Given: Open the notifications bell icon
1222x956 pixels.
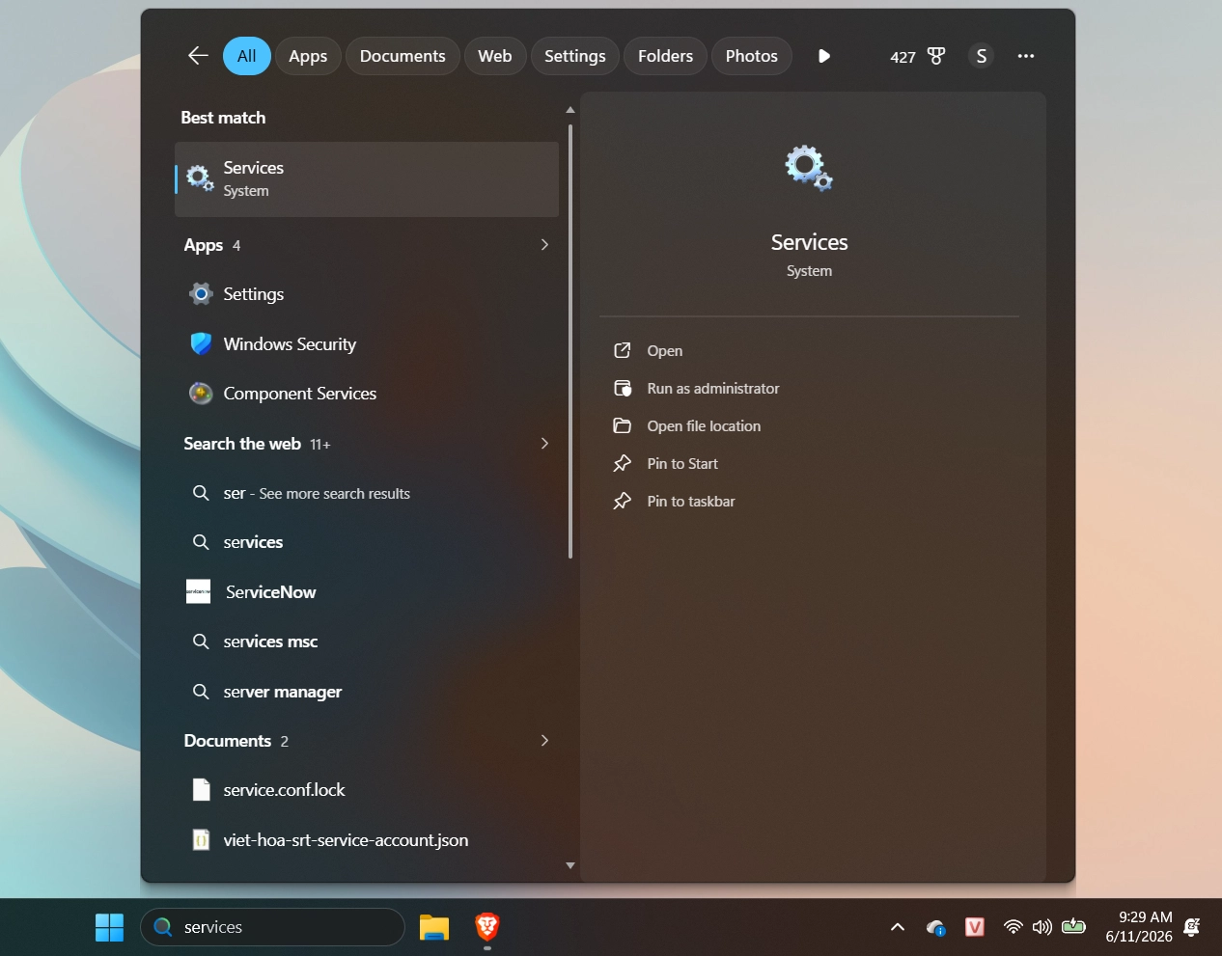Looking at the screenshot, I should [x=1192, y=927].
